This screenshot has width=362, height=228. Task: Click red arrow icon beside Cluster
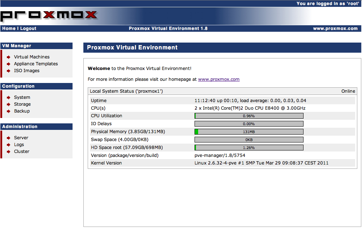pyautogui.click(x=8, y=152)
